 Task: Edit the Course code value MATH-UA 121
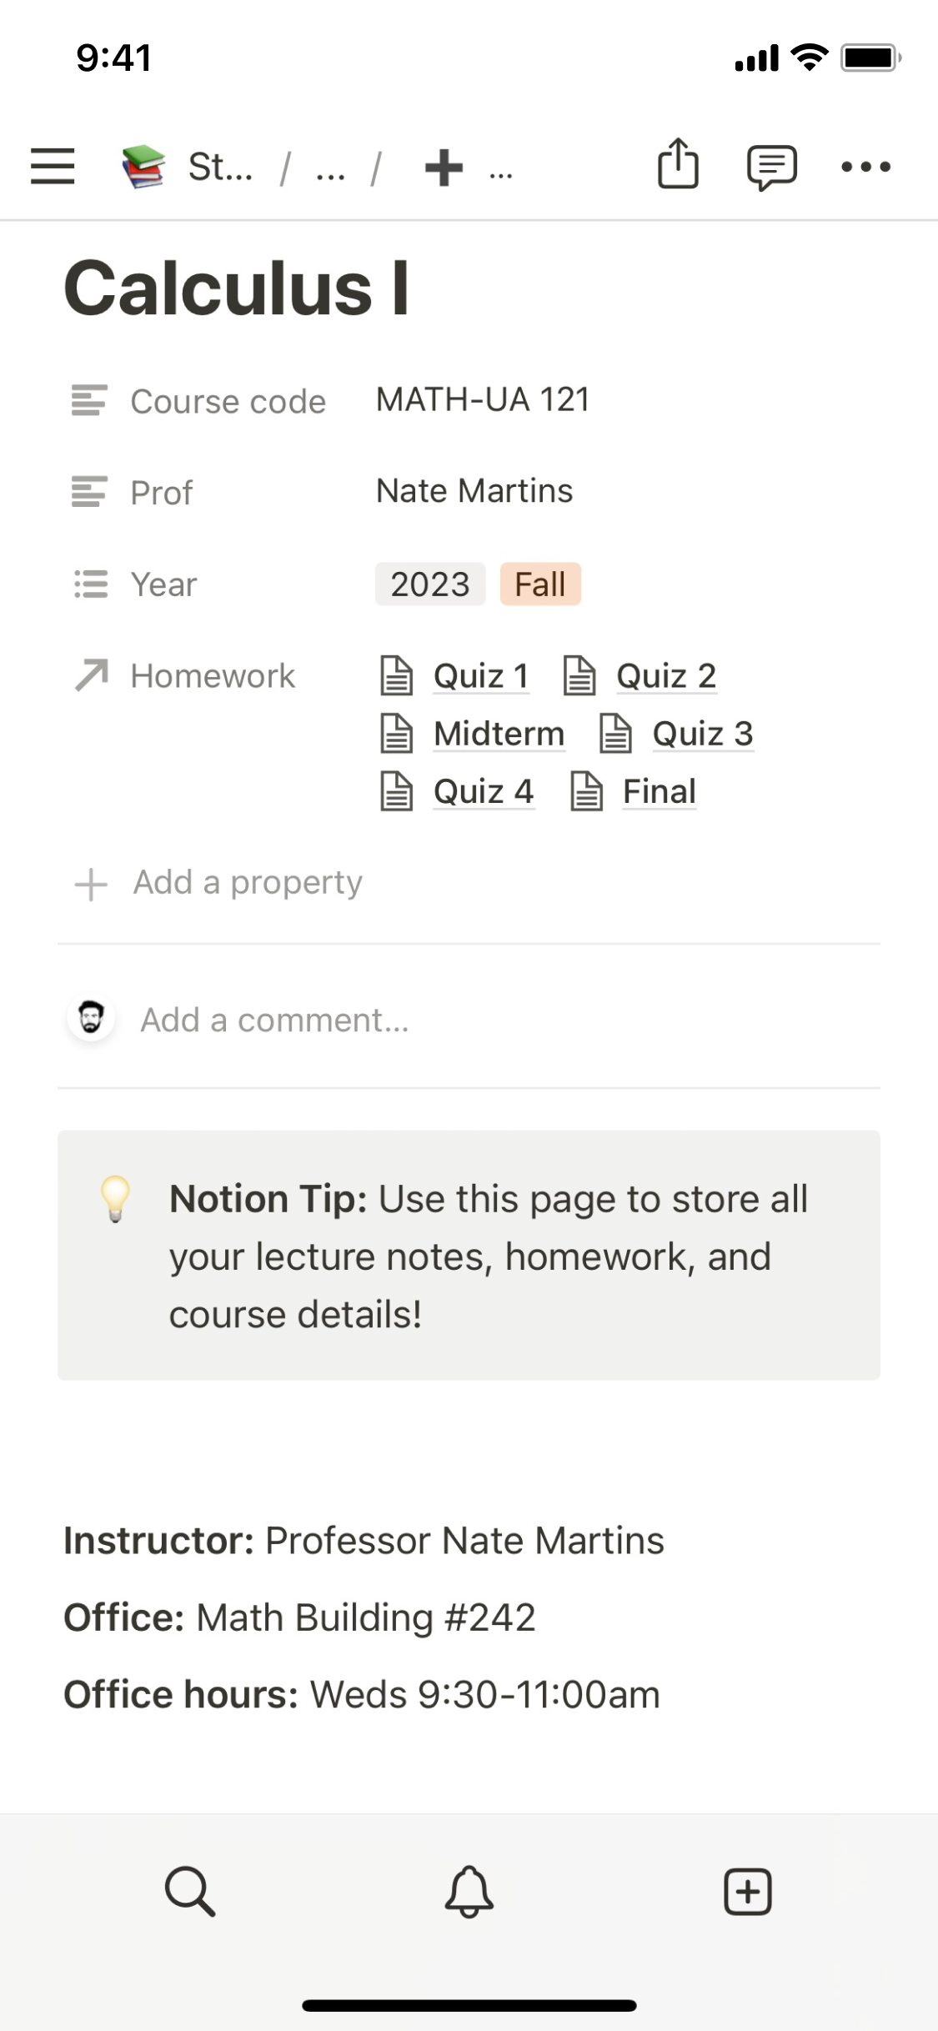(x=483, y=399)
